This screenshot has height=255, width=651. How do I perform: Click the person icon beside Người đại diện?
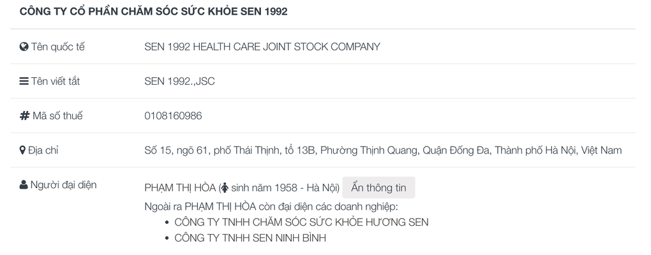[24, 185]
